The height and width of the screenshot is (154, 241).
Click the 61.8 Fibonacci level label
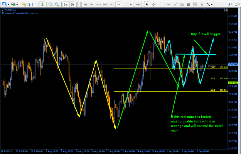(213, 90)
